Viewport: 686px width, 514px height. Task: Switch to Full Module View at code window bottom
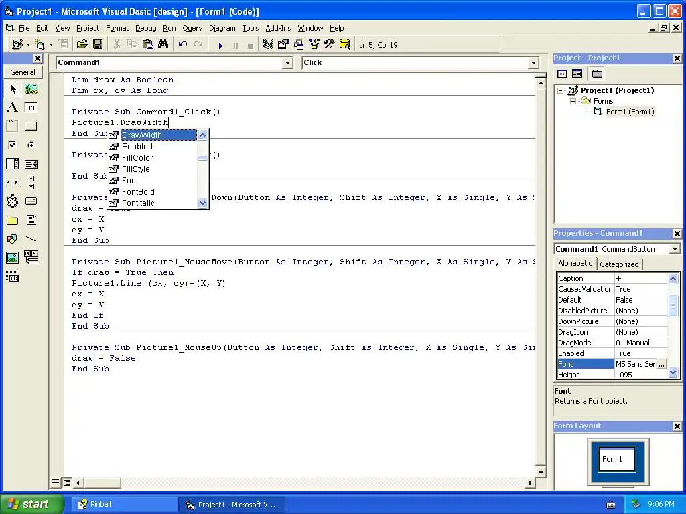[x=66, y=483]
